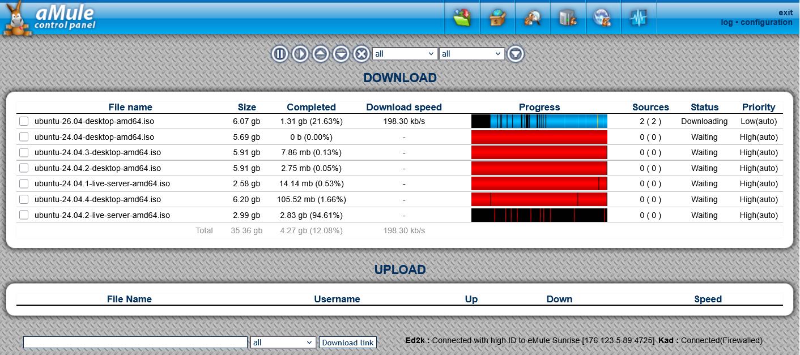Click the '4.27 gb (12.08%)' total completed value
Screen dimensions: 800x355
pos(311,230)
